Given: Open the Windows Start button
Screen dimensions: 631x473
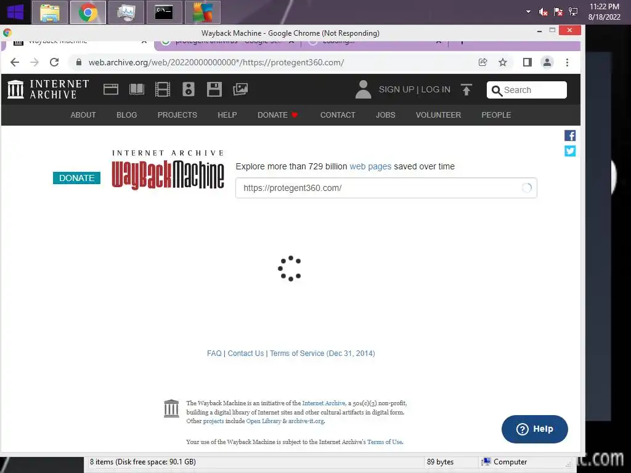Looking at the screenshot, I should pos(15,12).
